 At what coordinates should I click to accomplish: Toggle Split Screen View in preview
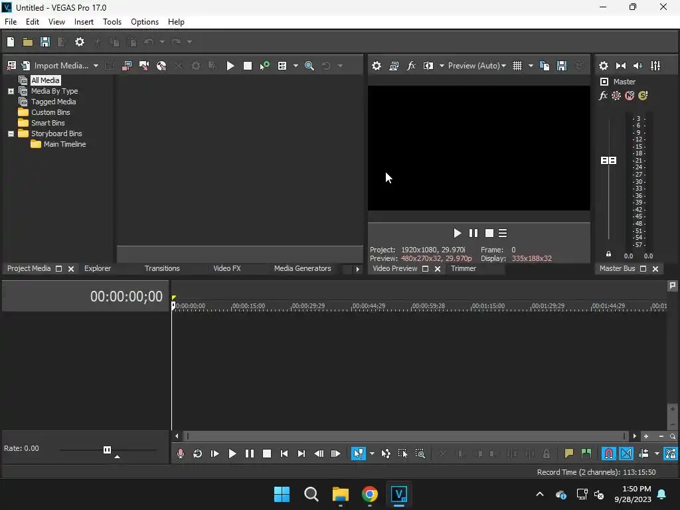coord(428,66)
